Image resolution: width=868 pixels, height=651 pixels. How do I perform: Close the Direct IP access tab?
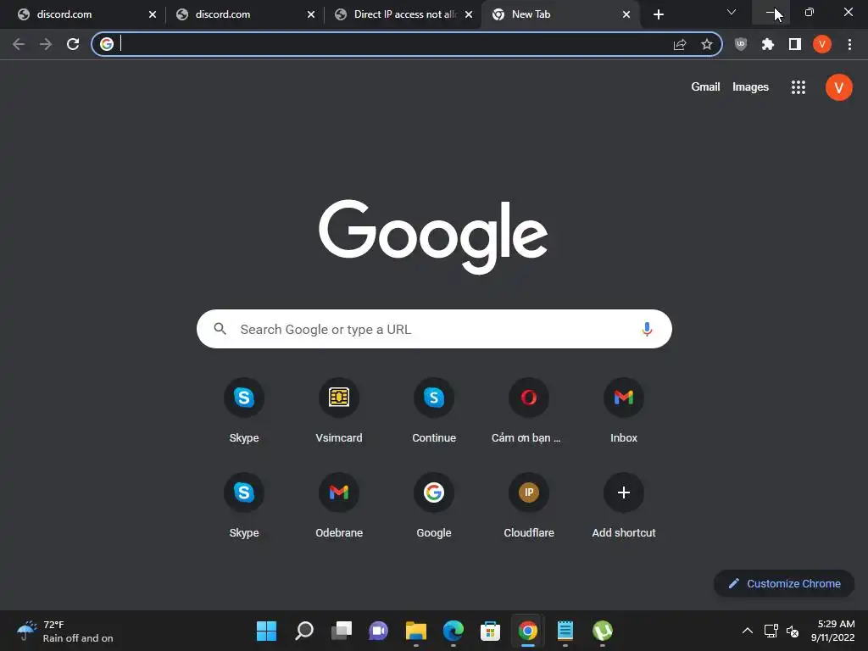468,14
